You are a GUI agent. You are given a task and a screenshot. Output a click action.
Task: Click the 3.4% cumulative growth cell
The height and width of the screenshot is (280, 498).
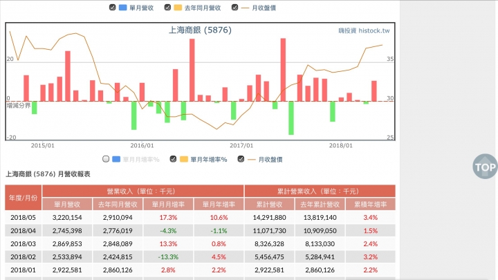click(x=370, y=218)
